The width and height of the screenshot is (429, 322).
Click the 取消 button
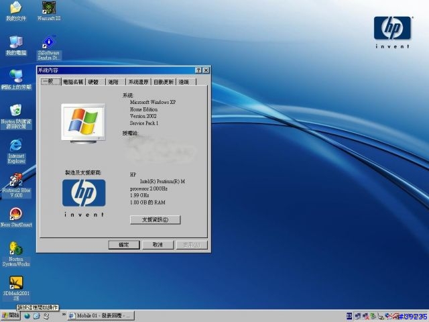coord(158,245)
